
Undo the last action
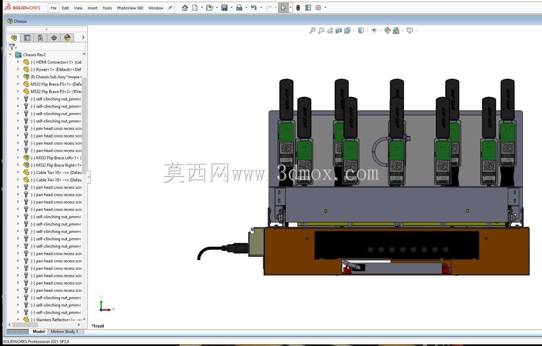tap(254, 8)
